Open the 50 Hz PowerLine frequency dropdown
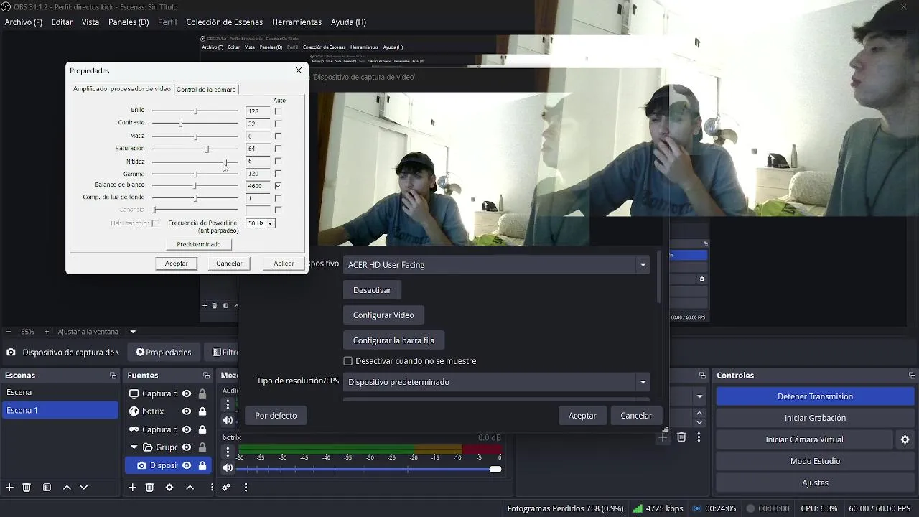919x517 pixels. [261, 223]
